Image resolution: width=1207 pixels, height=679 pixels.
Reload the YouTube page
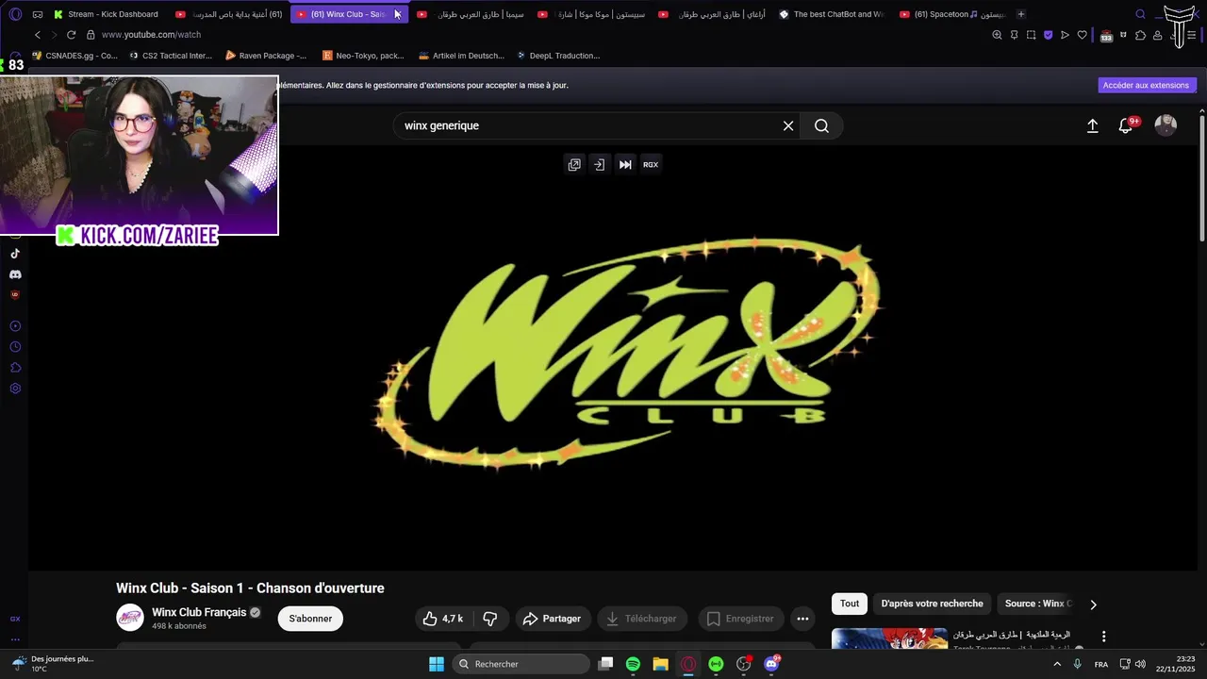point(71,35)
